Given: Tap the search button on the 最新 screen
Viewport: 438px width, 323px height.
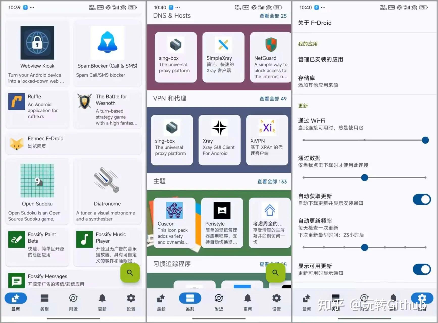Looking at the screenshot, I should click(130, 273).
